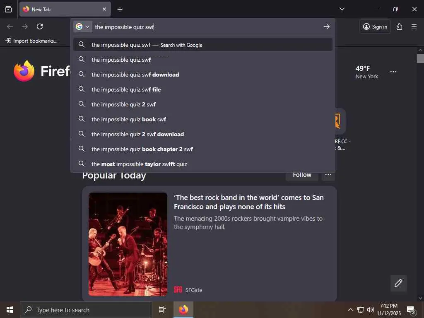Screen dimensions: 424x318
Task: Open Popular Today section three-dot menu
Action: point(328,175)
